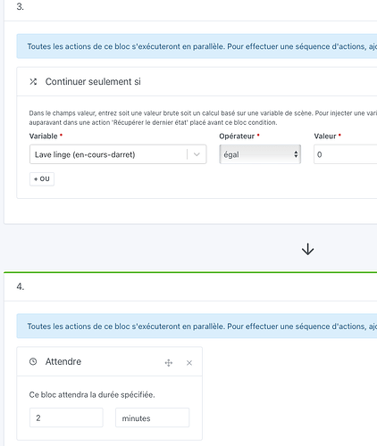The width and height of the screenshot is (377, 446).
Task: Click the Continuer seulement si card title
Action: pyautogui.click(x=93, y=81)
